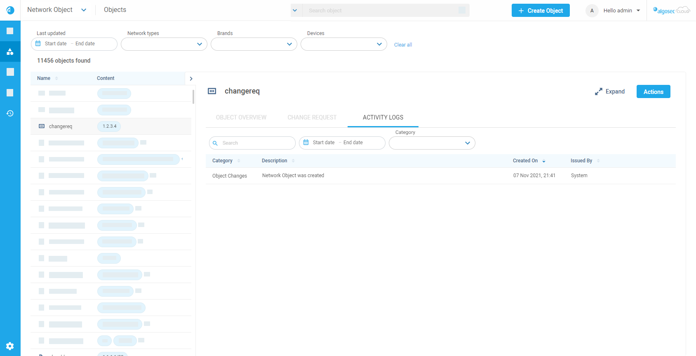Click calendar icon in Last updated filter
This screenshot has height=356, width=696.
pos(38,44)
